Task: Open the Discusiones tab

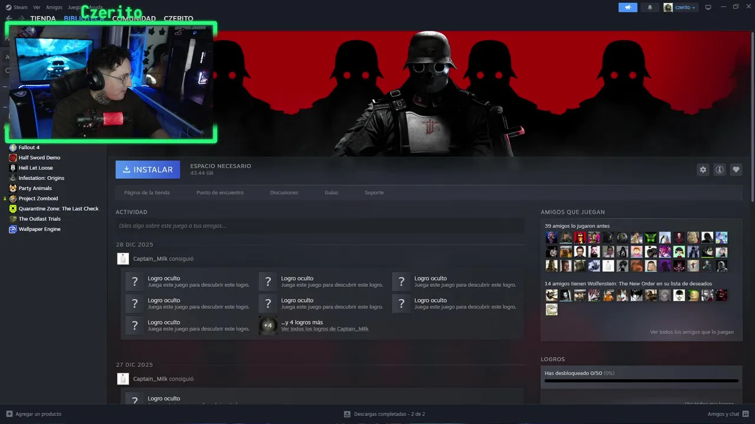Action: [284, 193]
